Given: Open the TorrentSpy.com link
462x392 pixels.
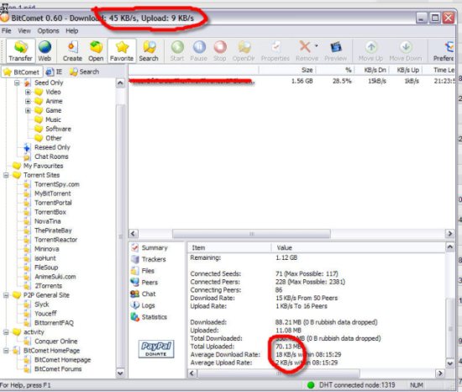Looking at the screenshot, I should [x=57, y=184].
